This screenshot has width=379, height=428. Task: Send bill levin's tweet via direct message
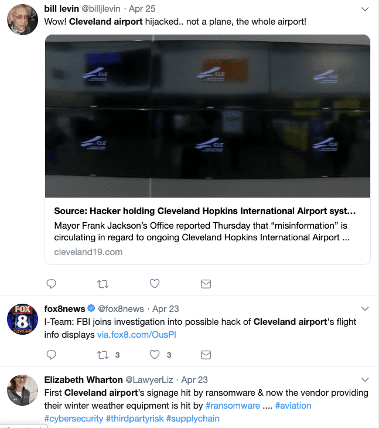point(206,284)
